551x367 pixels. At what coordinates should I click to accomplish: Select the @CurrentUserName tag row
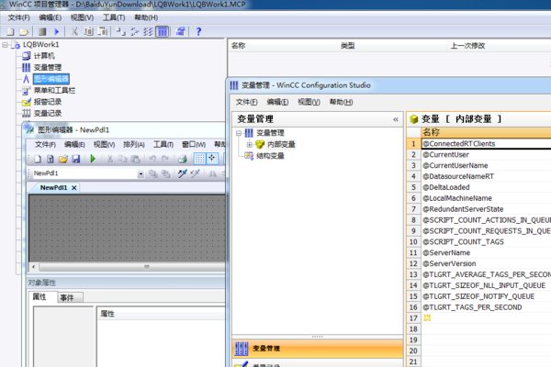[x=487, y=165]
